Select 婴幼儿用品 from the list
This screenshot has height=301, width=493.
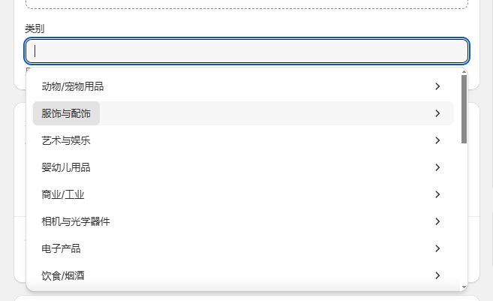(66, 167)
